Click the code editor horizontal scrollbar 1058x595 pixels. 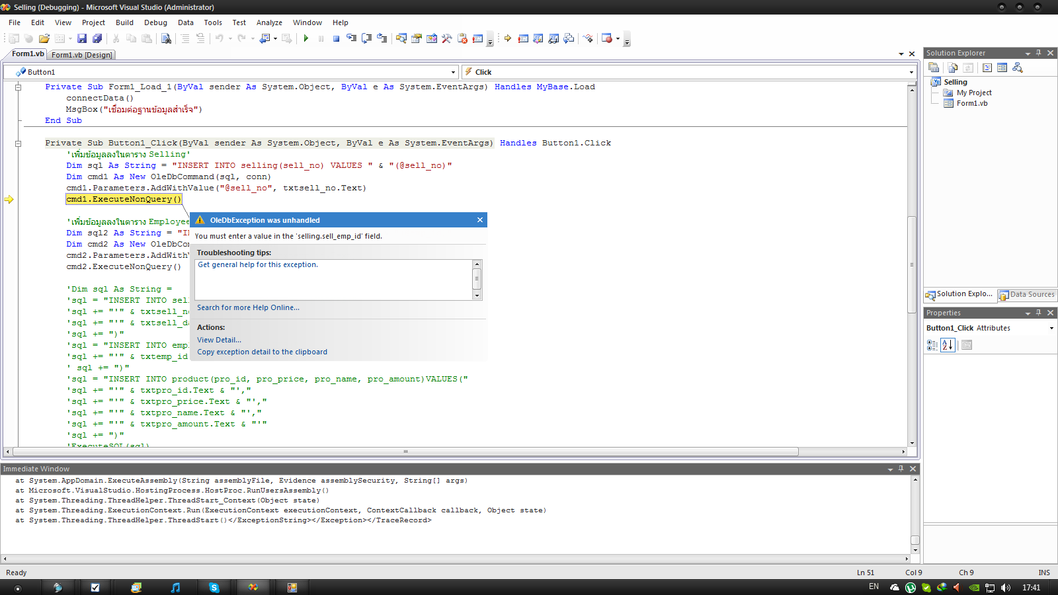click(x=405, y=452)
